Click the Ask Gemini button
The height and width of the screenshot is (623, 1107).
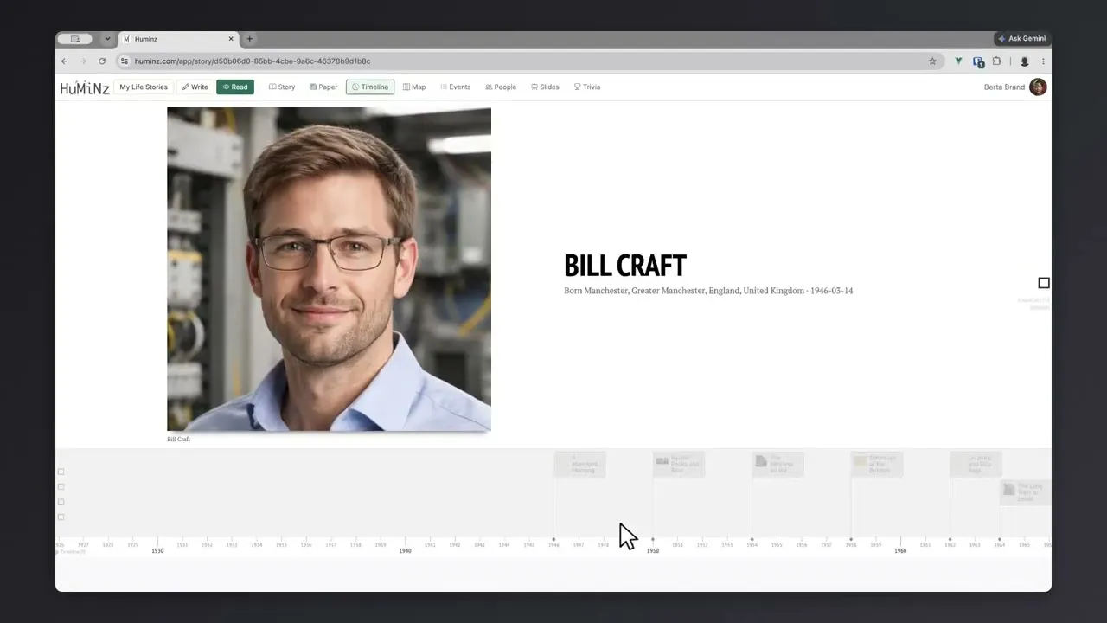[1021, 39]
